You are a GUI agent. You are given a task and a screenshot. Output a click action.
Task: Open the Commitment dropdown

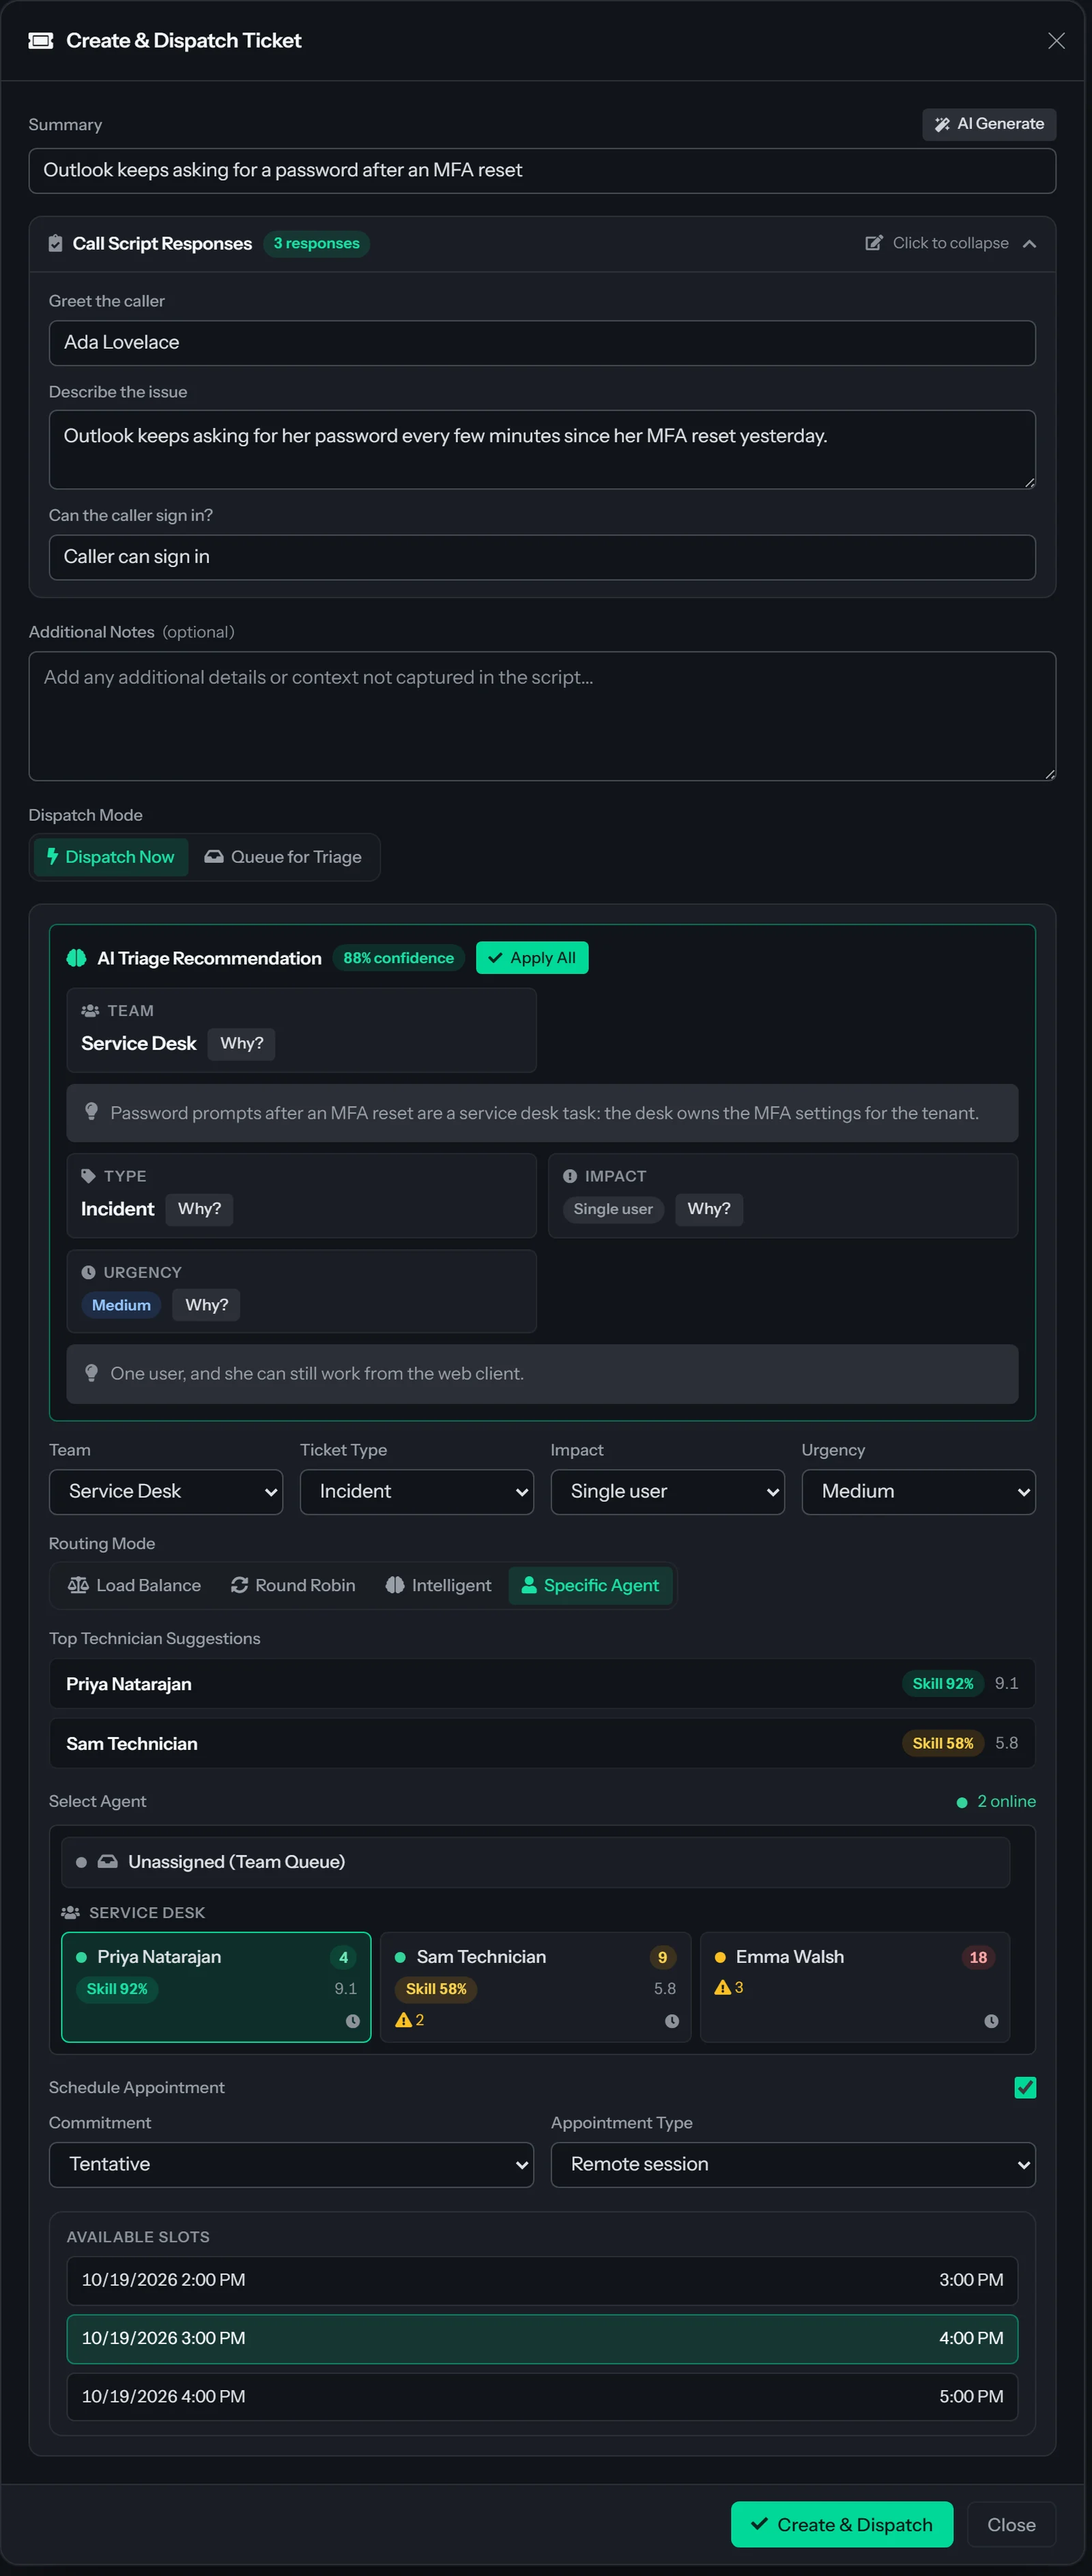tap(291, 2164)
